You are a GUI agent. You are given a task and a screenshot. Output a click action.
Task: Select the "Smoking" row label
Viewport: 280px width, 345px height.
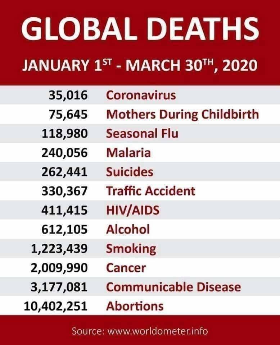tap(131, 248)
